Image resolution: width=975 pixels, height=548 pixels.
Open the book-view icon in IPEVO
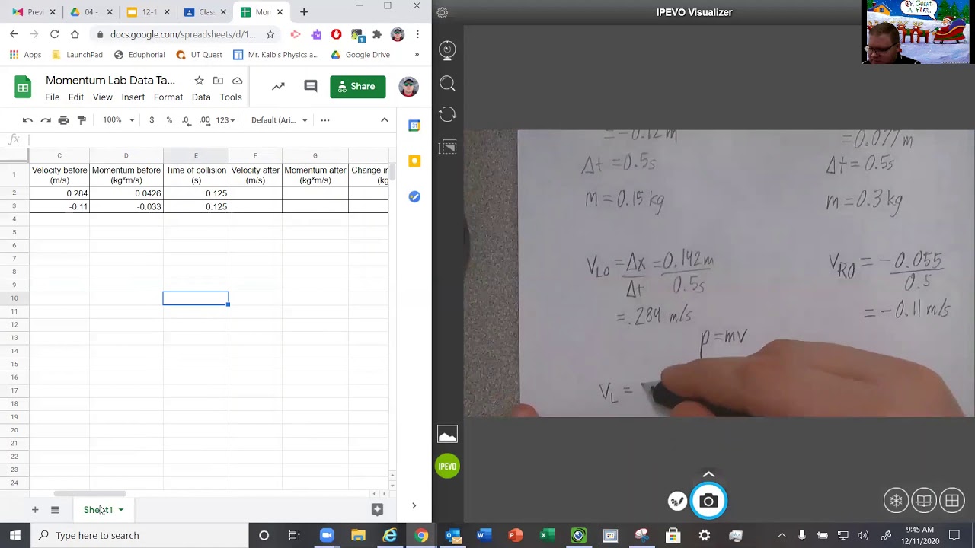tap(924, 500)
